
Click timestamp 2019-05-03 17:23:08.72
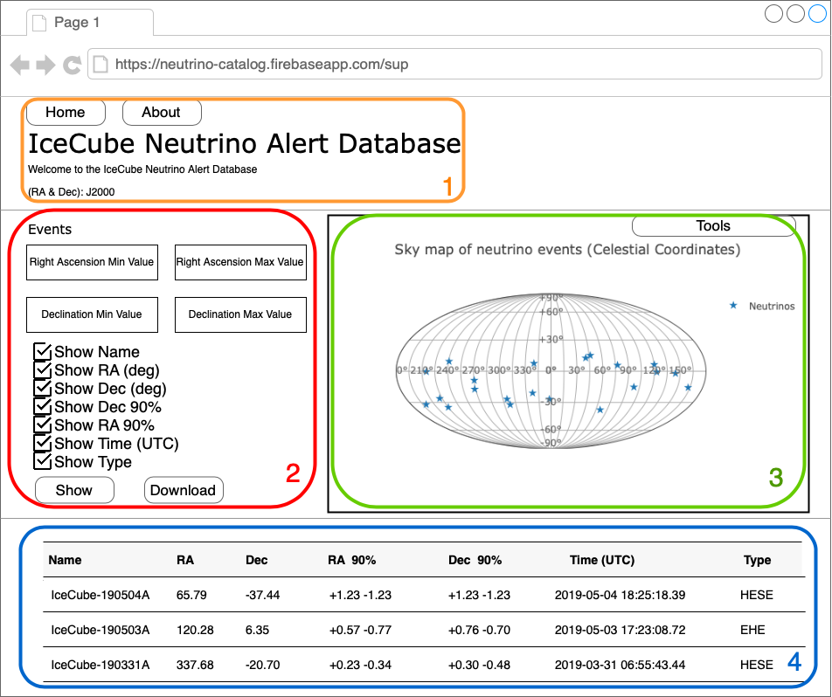[621, 630]
